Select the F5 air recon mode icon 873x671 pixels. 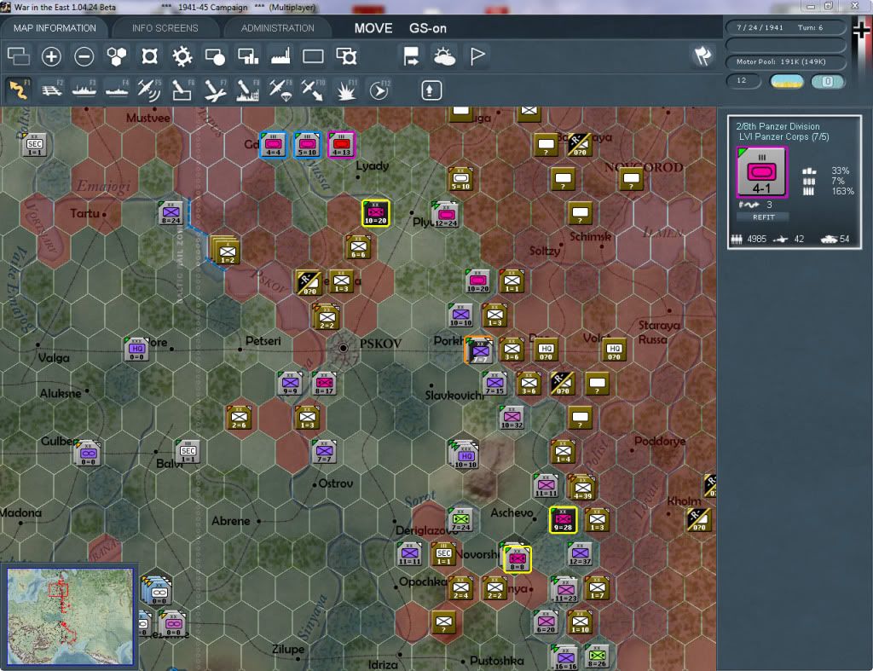[149, 90]
